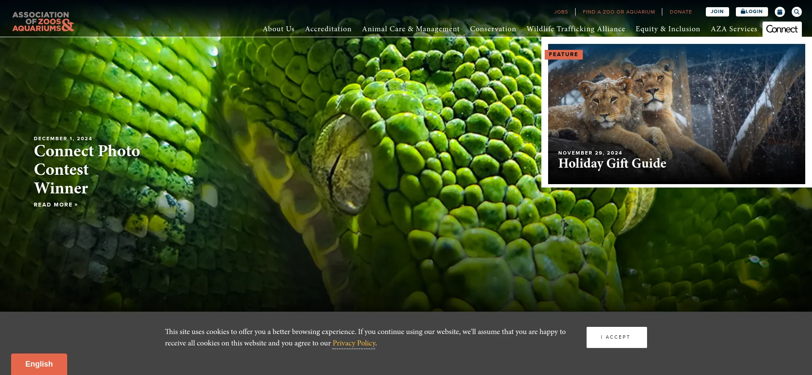
Task: Click the Association of Zoos & Aquariums logo
Action: 43,22
